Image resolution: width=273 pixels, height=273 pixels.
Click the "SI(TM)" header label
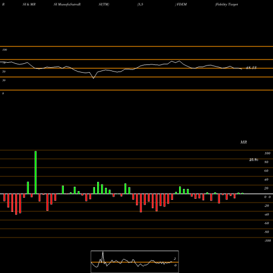pyautogui.click(x=104, y=4)
